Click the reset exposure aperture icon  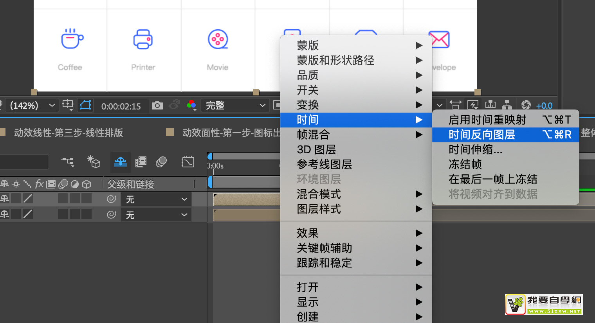coord(526,105)
